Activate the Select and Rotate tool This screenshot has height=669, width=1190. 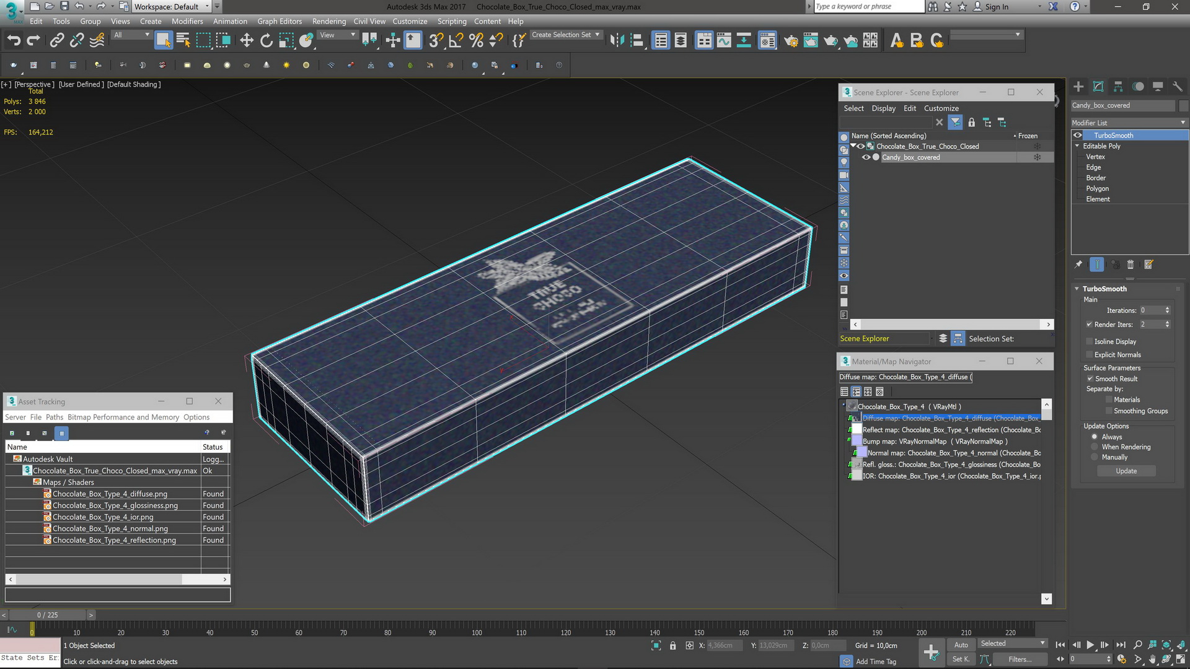[x=267, y=41]
